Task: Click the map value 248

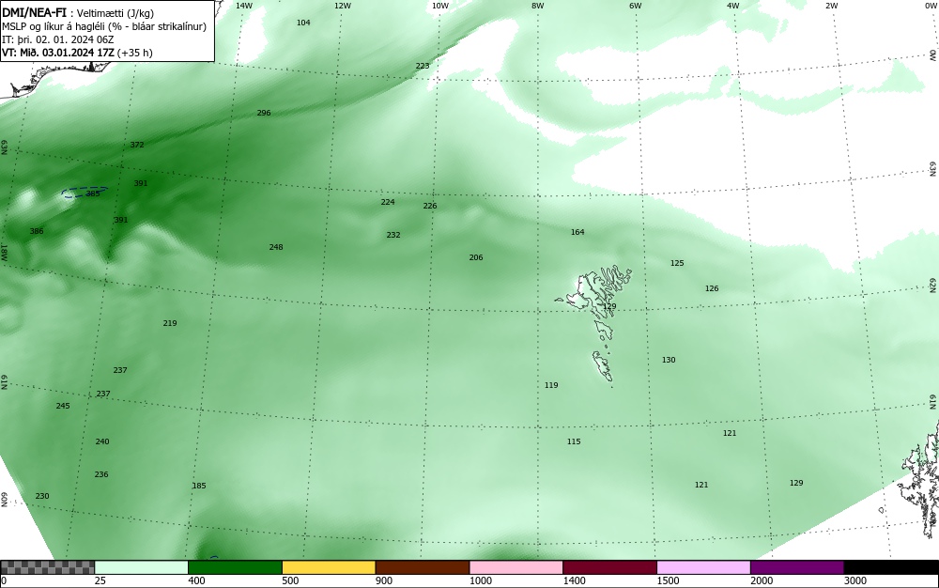Action: coord(275,247)
